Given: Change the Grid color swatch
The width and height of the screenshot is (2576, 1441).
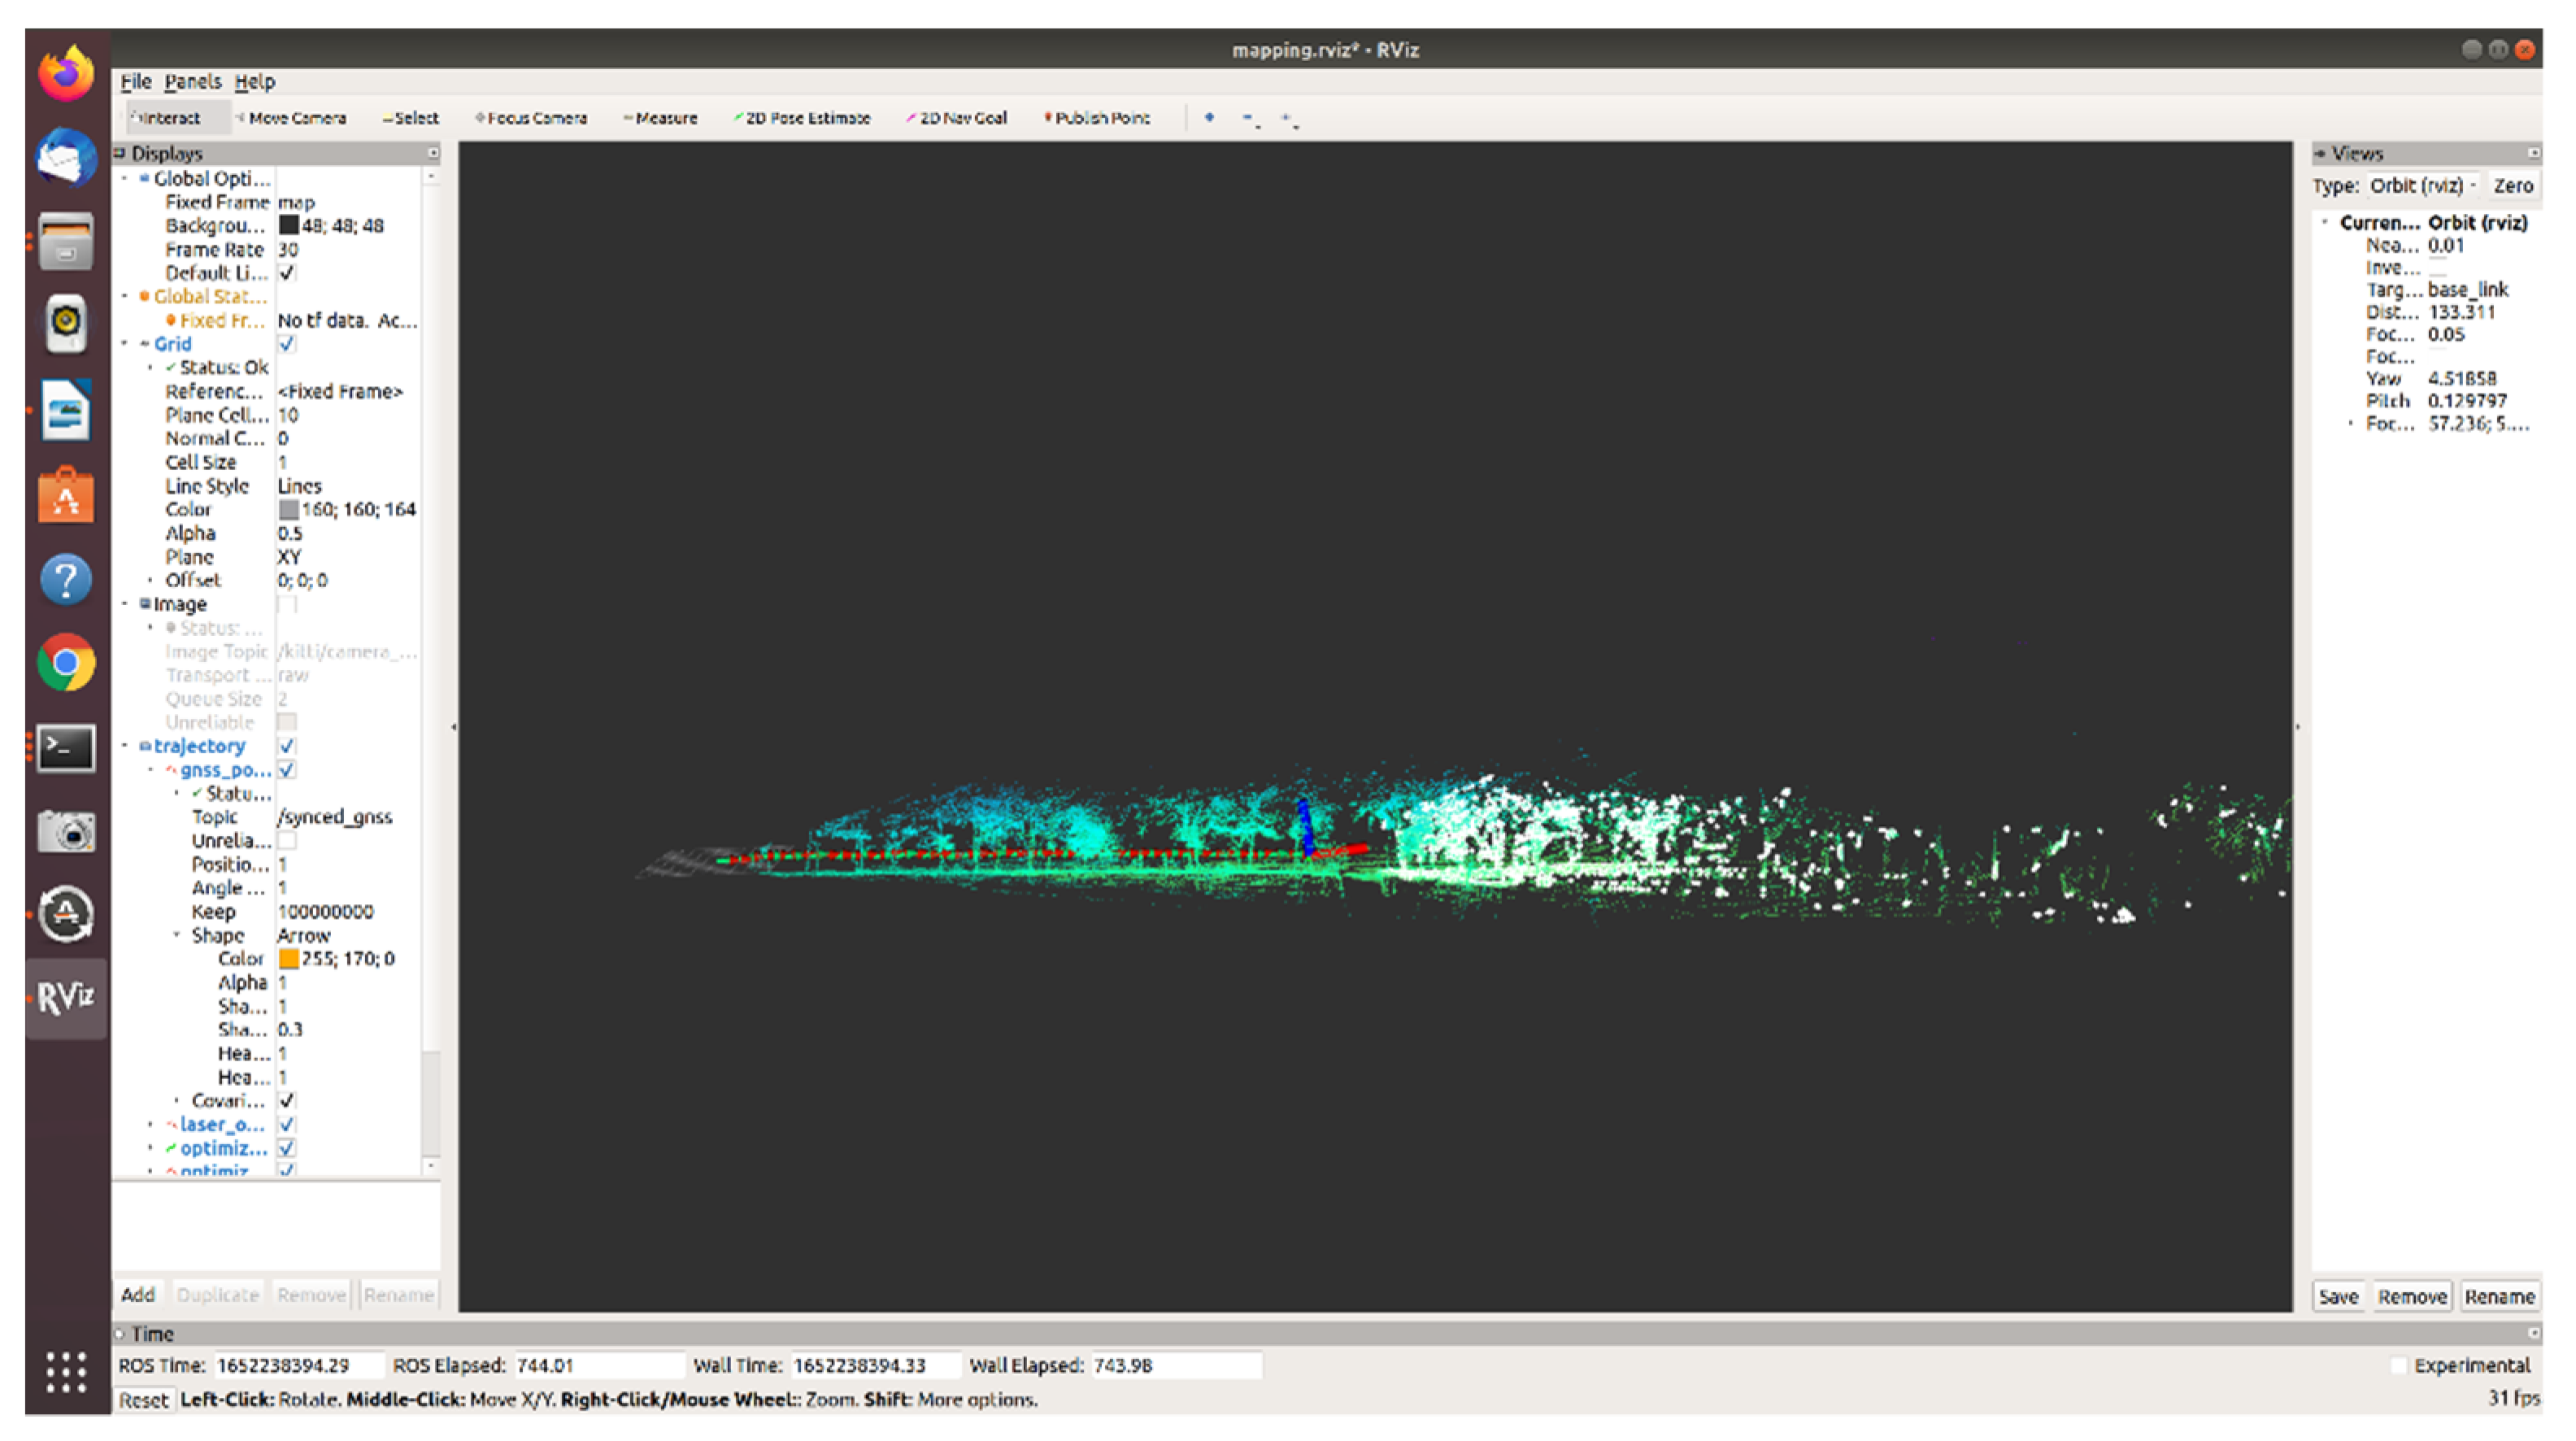Looking at the screenshot, I should [289, 508].
